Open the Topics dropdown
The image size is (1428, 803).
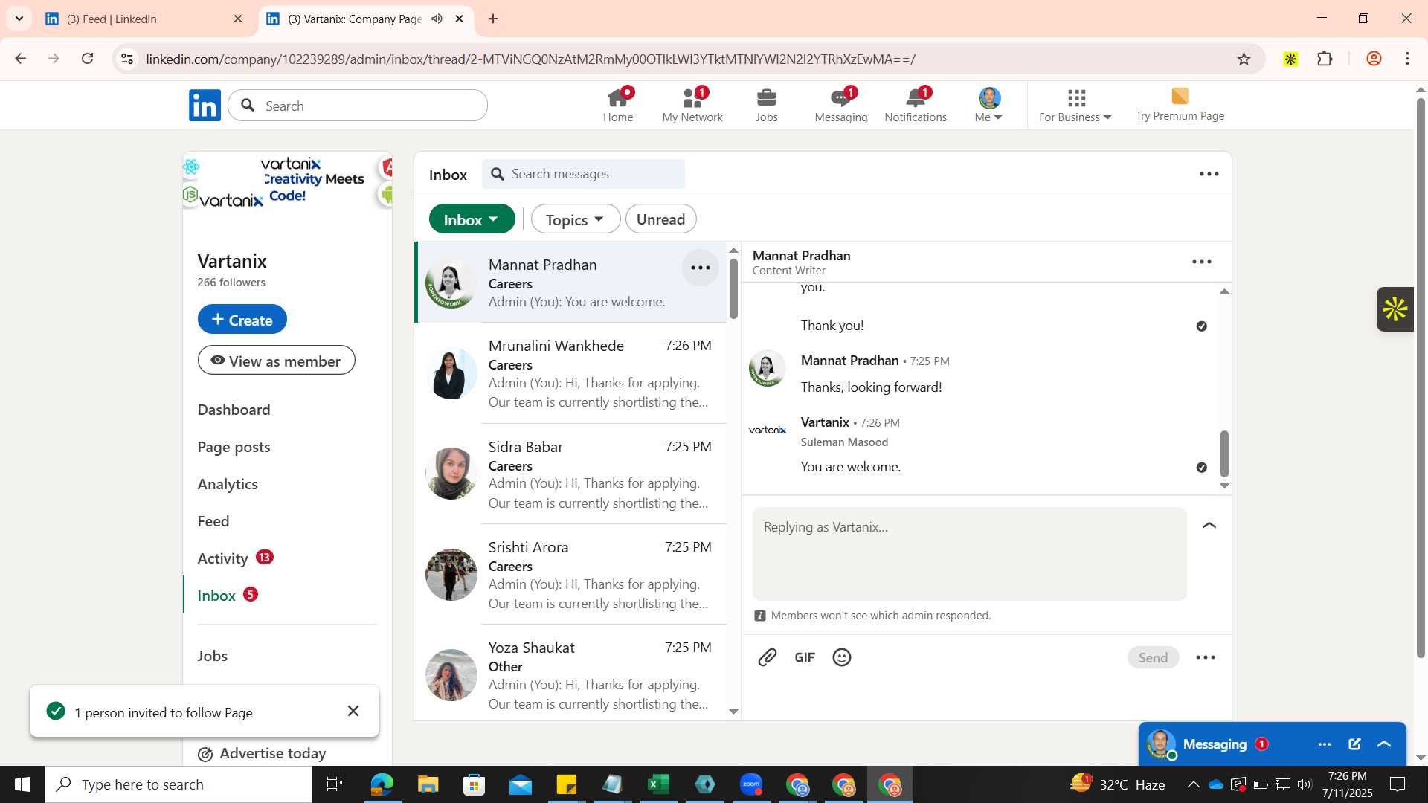point(575,219)
